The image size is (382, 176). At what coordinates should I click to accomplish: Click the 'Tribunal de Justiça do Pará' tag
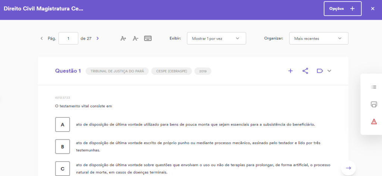117,71
